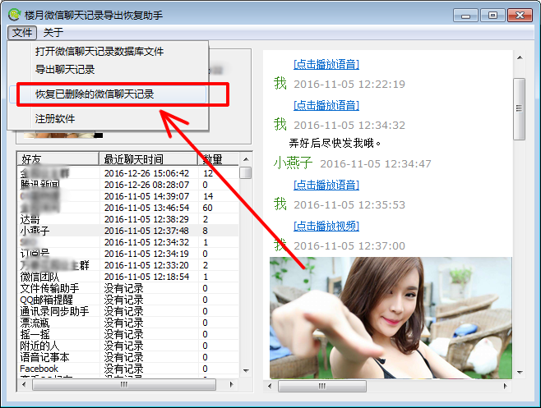Click timestamp 2016-11-05 13:46:54 cell
This screenshot has height=408, width=541.
point(146,208)
